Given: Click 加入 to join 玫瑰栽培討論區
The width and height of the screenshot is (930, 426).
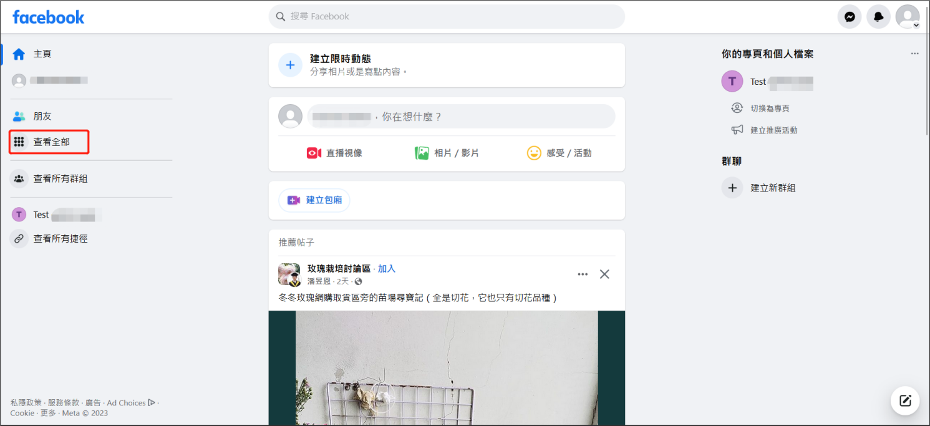Looking at the screenshot, I should 386,268.
